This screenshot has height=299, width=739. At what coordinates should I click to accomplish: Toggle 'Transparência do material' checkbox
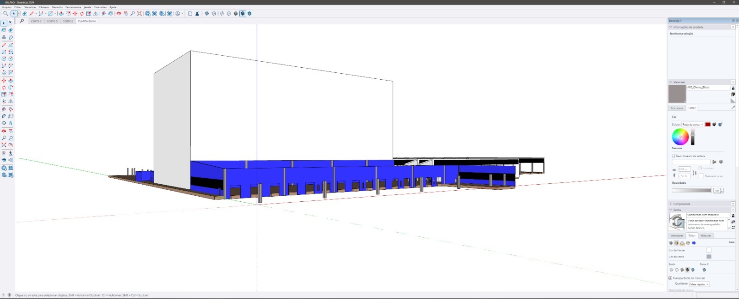[x=670, y=278]
